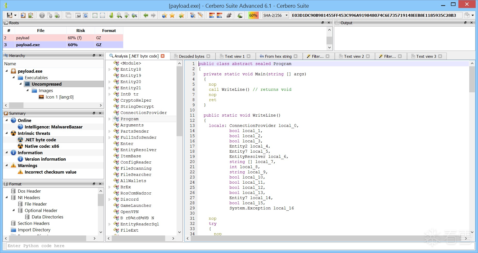
Task: Expand the Entity18 class node
Action: pyautogui.click(x=109, y=69)
